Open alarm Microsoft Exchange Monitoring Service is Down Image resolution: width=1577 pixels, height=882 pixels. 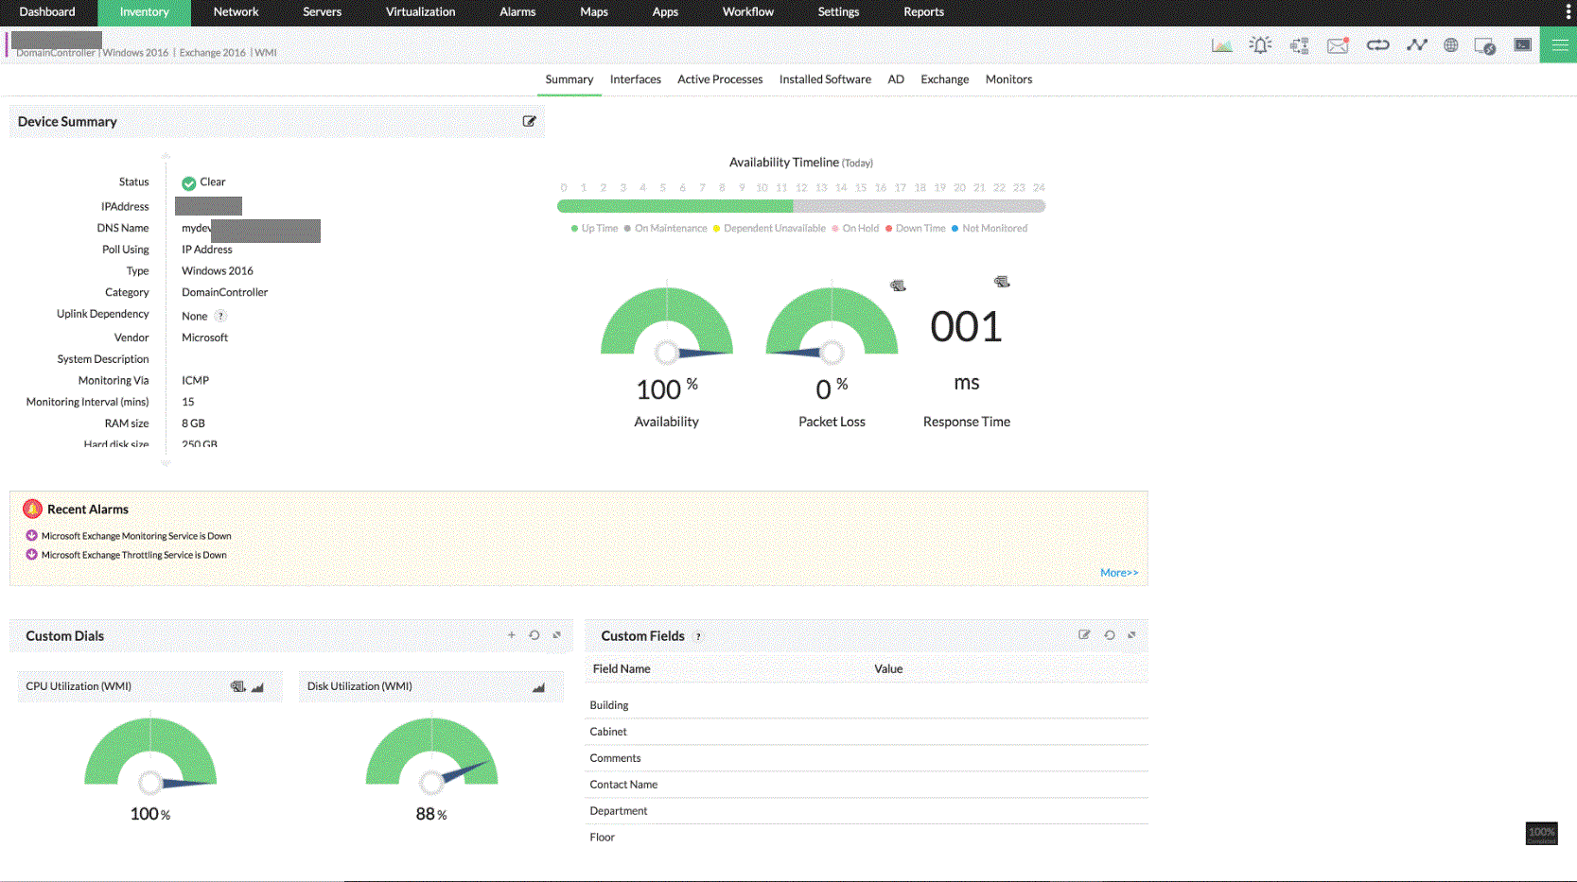tap(135, 535)
